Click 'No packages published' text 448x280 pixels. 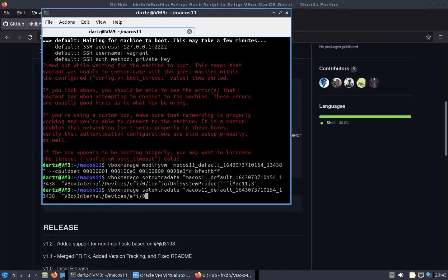tap(338, 47)
